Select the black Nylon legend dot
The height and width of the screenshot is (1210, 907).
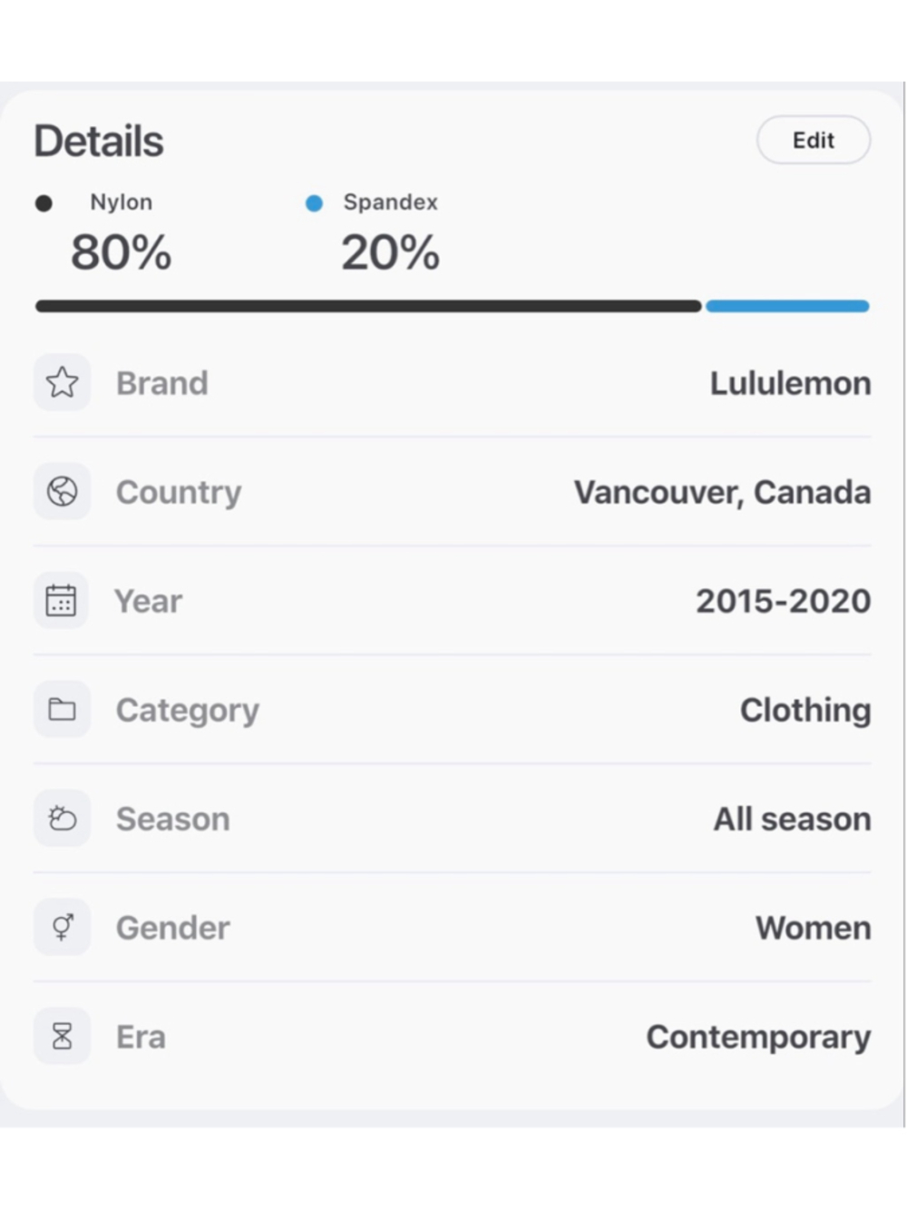pyautogui.click(x=44, y=203)
